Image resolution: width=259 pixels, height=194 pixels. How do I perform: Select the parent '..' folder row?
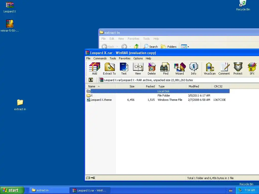coord(158,91)
